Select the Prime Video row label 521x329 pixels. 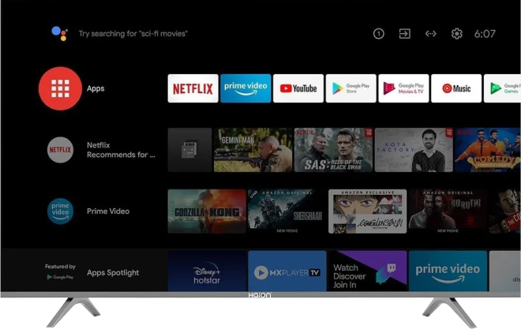[108, 211]
